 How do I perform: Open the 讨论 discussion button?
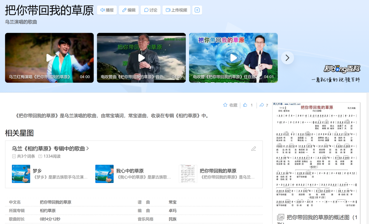[x=151, y=10]
